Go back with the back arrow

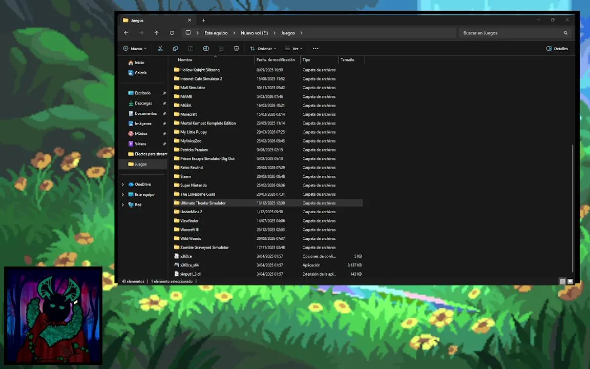tap(126, 33)
